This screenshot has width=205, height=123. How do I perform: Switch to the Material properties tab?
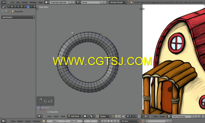coord(34,7)
